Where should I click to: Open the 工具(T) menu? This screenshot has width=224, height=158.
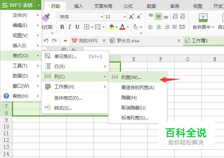[21, 66]
